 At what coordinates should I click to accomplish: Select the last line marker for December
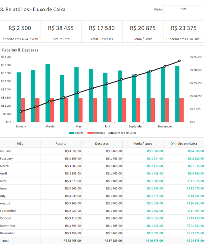[x=179, y=61]
